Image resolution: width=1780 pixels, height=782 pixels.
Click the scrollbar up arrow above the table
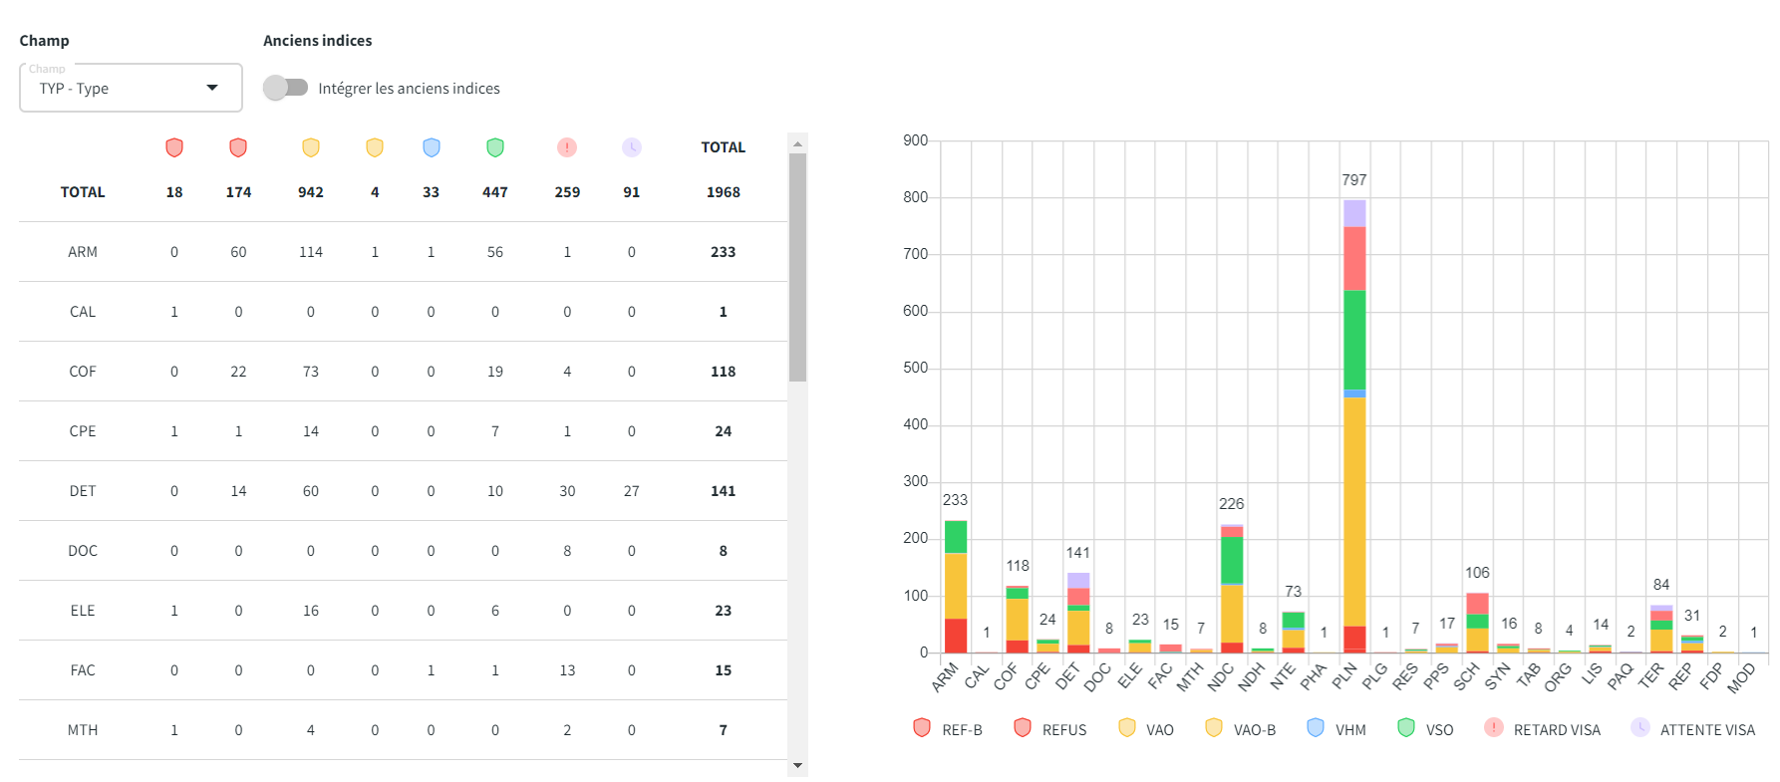pos(797,143)
